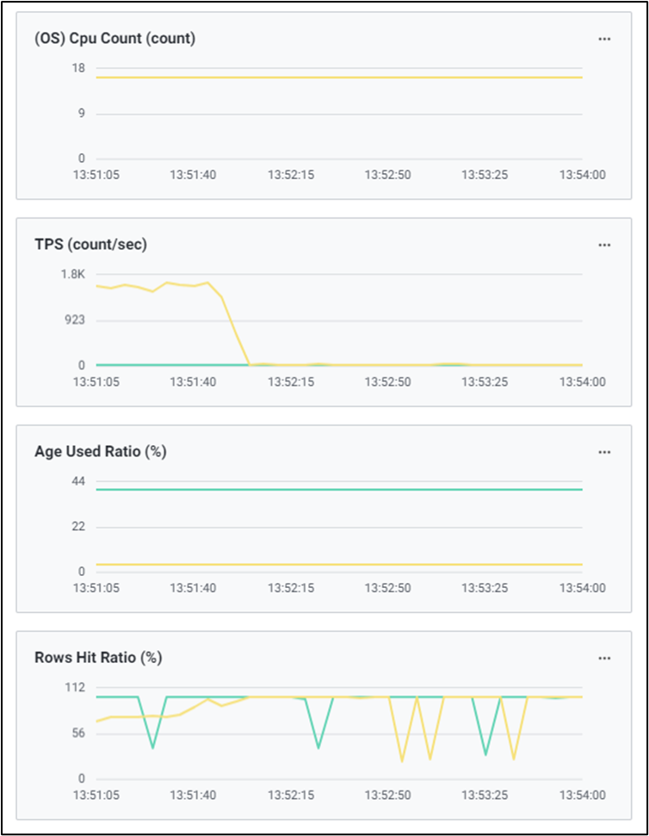The width and height of the screenshot is (649, 836).
Task: Open the (OS) Cpu Count panel options menu
Action: pos(604,39)
